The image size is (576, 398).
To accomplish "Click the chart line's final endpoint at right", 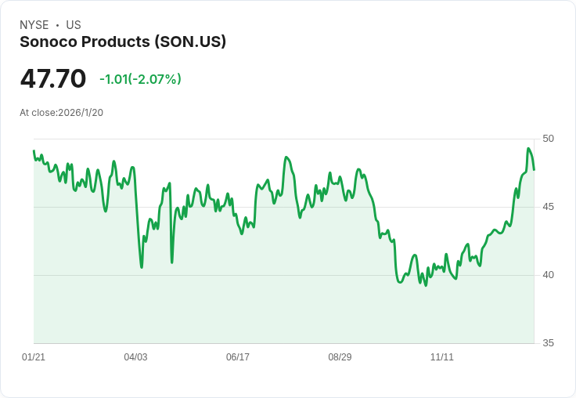I will pos(534,169).
